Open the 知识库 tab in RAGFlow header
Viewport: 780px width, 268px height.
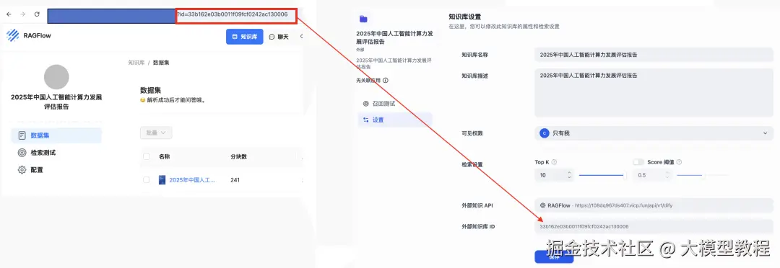244,36
